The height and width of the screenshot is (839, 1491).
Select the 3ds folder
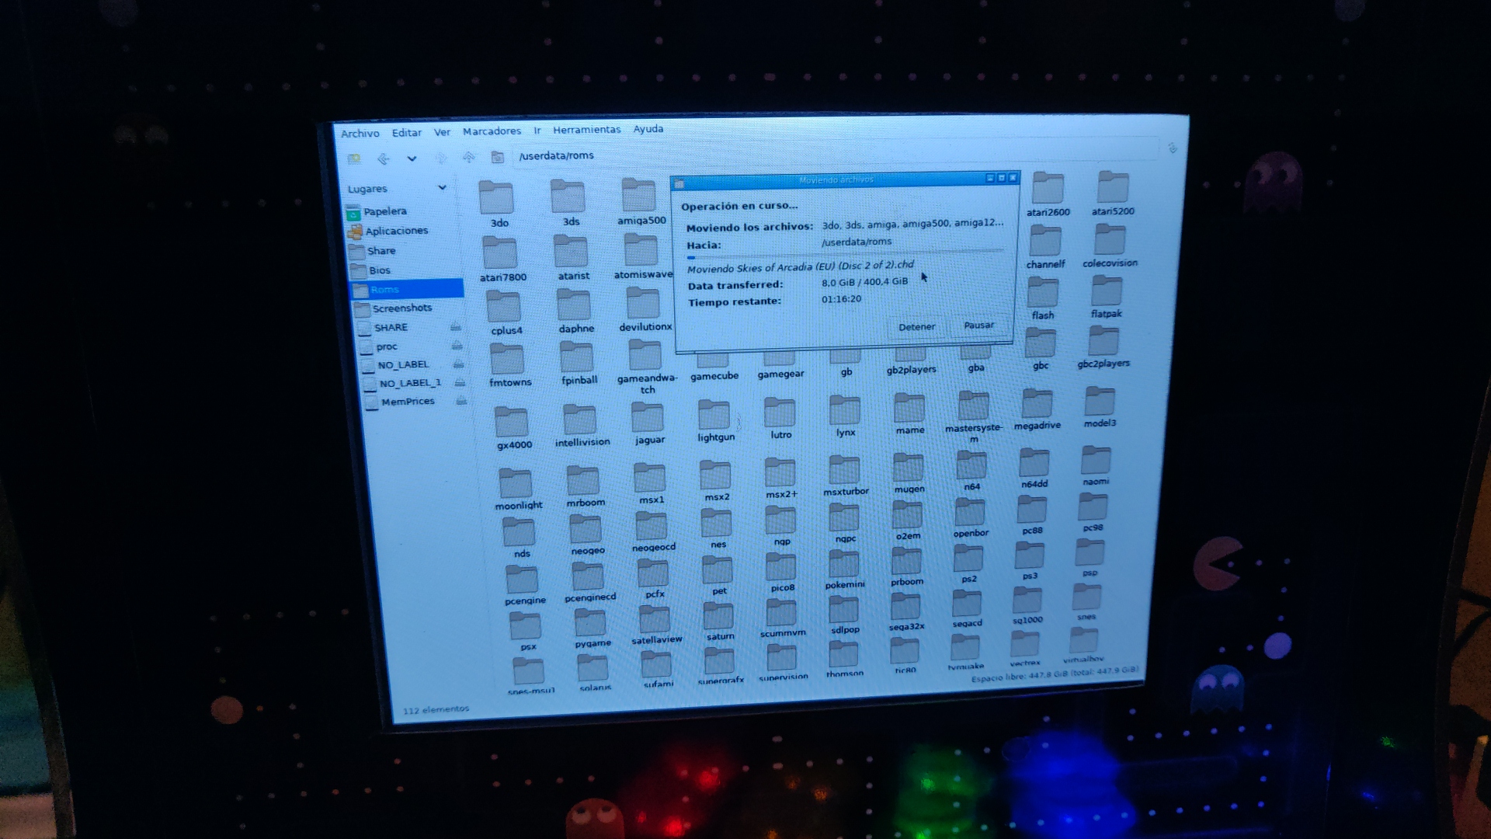click(x=569, y=203)
